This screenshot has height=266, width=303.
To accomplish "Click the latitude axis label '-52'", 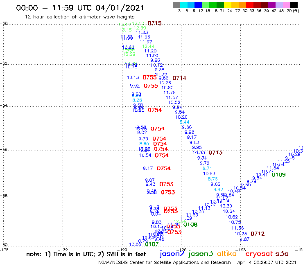I will coord(4,63).
